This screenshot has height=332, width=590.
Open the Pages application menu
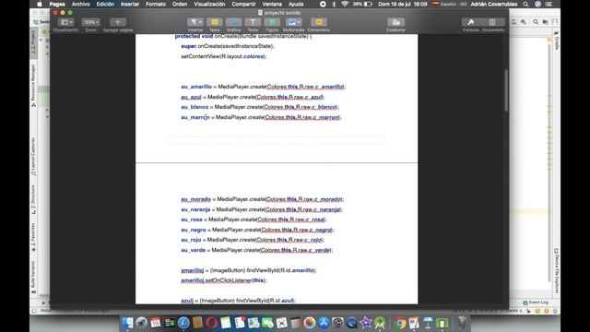(x=57, y=4)
